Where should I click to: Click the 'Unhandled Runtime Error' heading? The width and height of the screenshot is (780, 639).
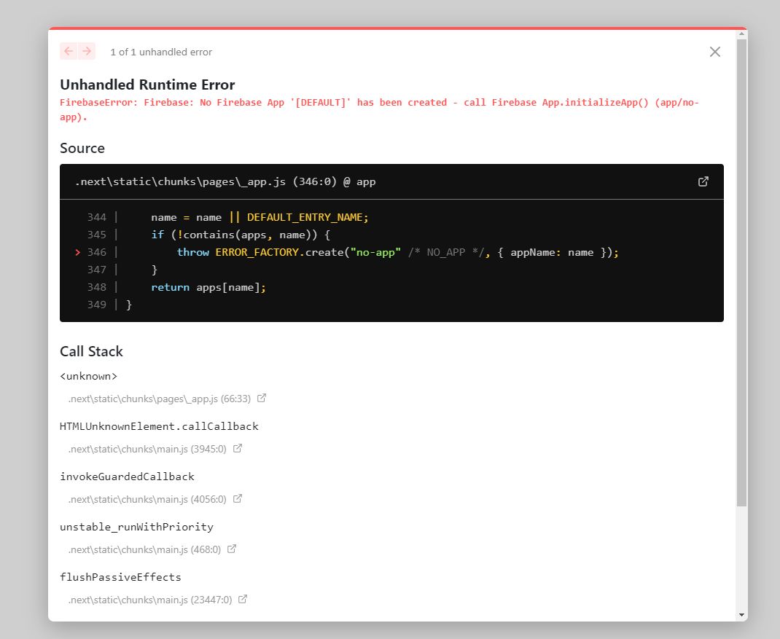tap(147, 85)
